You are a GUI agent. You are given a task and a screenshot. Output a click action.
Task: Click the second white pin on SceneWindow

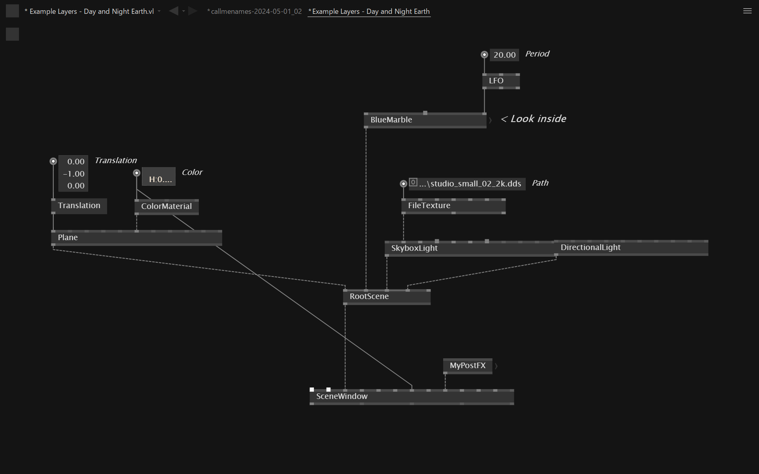[329, 389]
